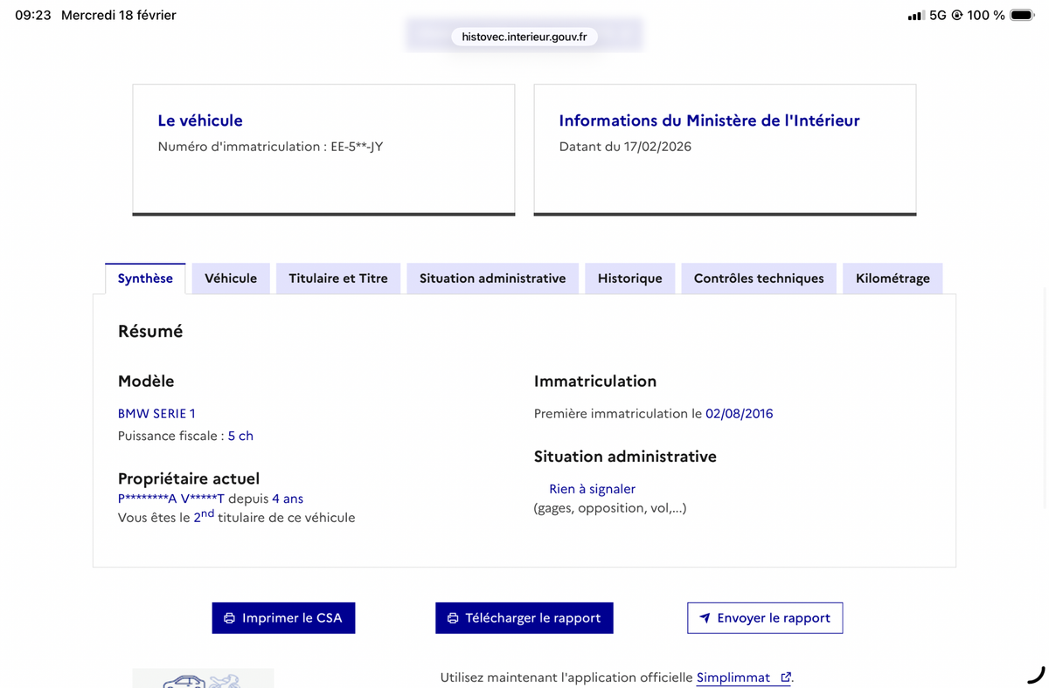The height and width of the screenshot is (688, 1049).
Task: Click the Datant du 17/02/2026 text
Action: point(625,147)
